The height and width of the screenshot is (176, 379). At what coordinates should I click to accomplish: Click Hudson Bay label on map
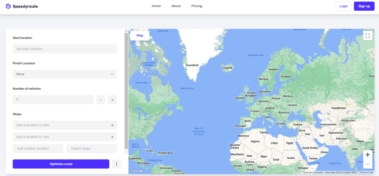pyautogui.click(x=141, y=82)
